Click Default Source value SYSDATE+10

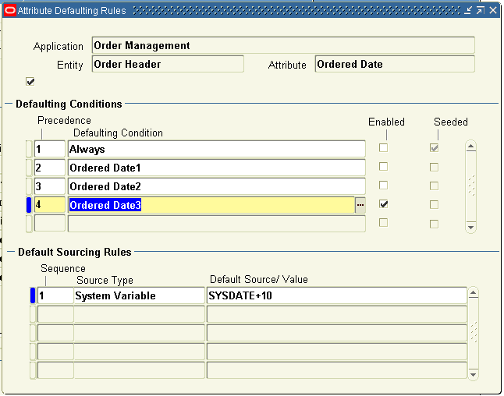337,295
